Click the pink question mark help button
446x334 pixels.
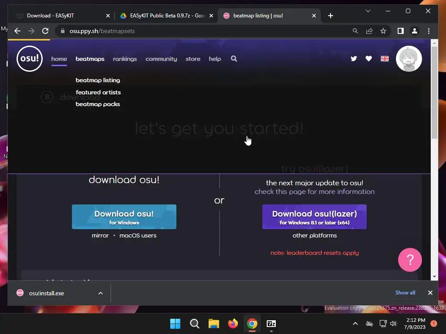tap(410, 260)
